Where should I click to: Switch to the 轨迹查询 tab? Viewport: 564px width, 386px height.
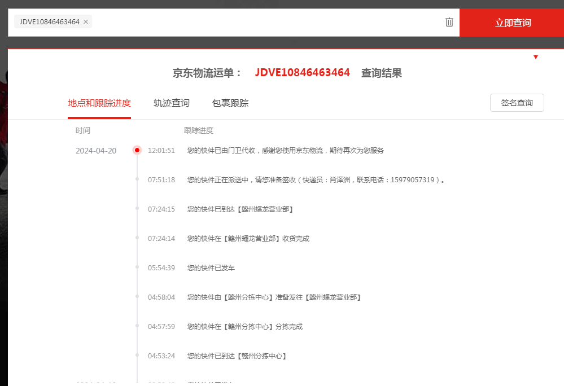tap(172, 103)
